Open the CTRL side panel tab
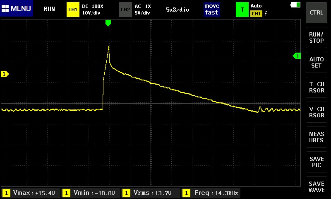 click(317, 12)
